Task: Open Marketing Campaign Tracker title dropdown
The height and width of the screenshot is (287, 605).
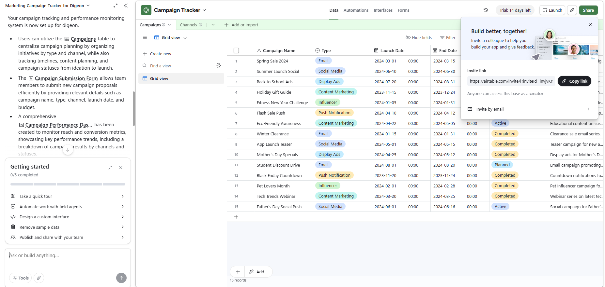Action: coord(88,6)
